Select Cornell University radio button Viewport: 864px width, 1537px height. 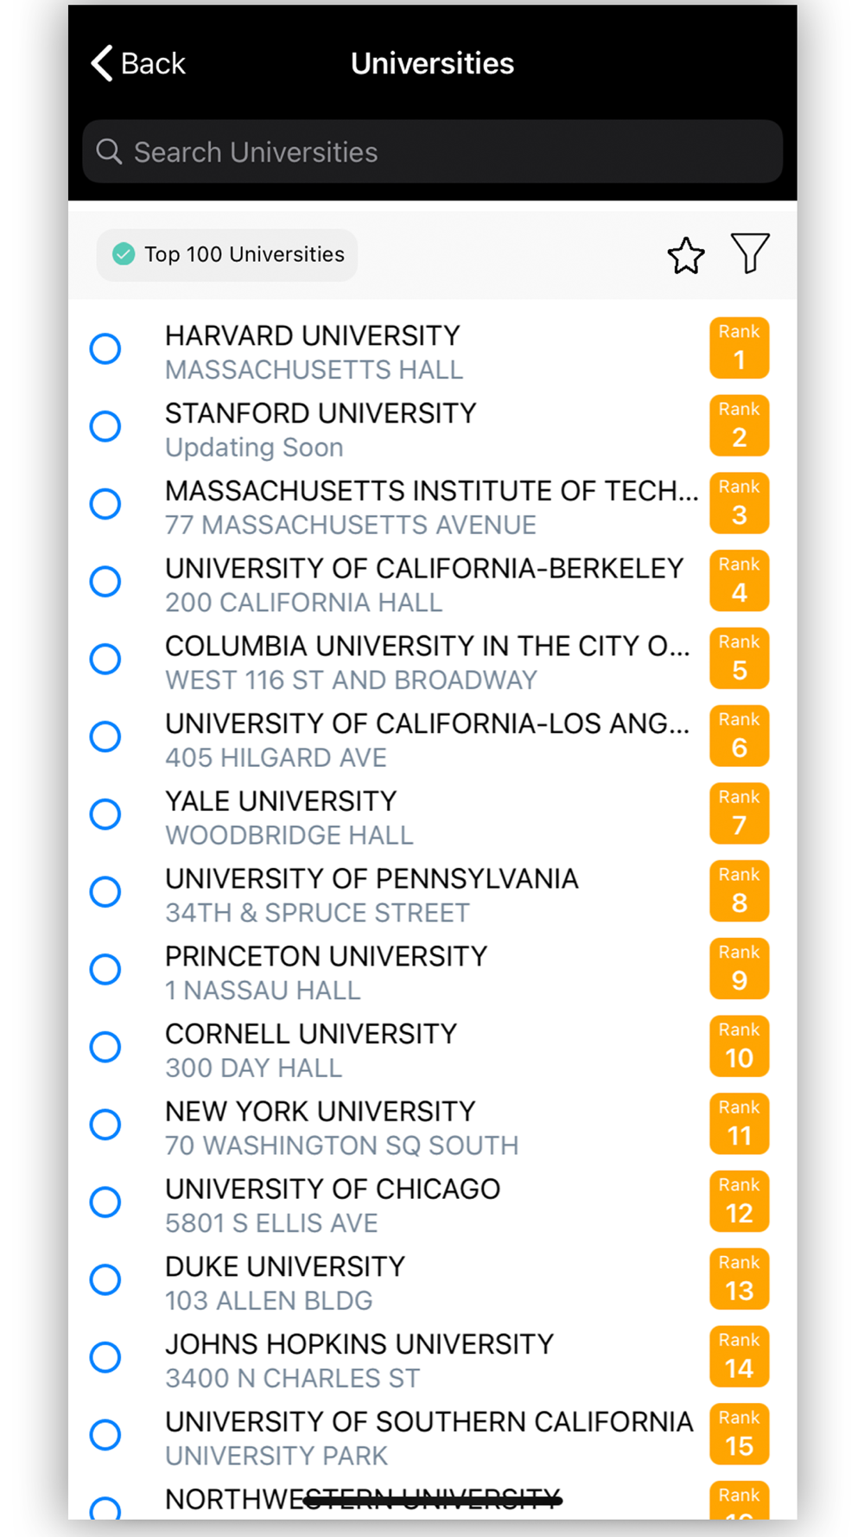[x=105, y=1046]
